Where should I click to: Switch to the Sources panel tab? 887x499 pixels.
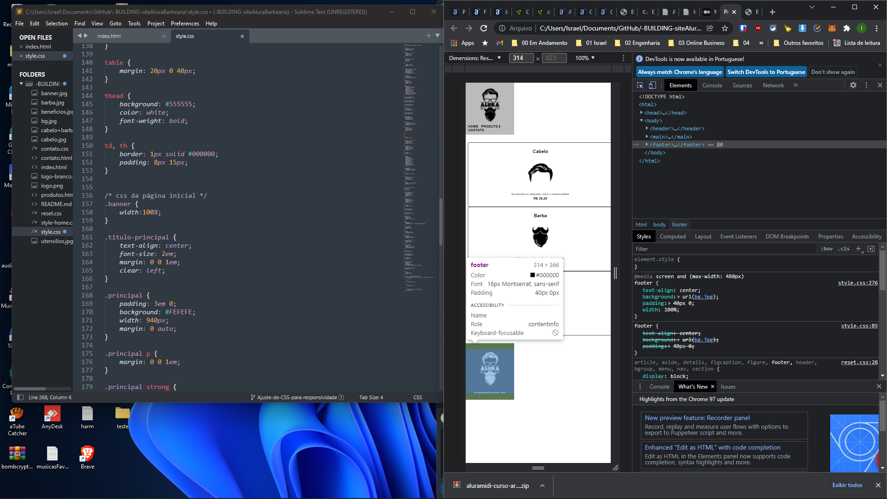pos(742,85)
